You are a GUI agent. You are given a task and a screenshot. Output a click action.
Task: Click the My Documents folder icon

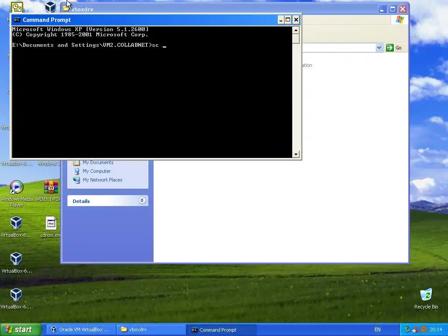(x=76, y=163)
